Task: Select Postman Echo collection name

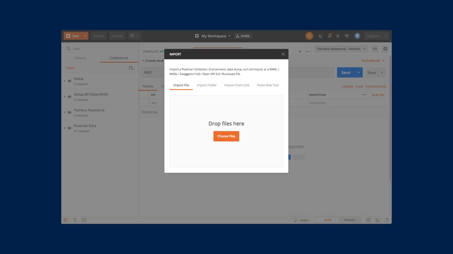Action: tap(85, 126)
